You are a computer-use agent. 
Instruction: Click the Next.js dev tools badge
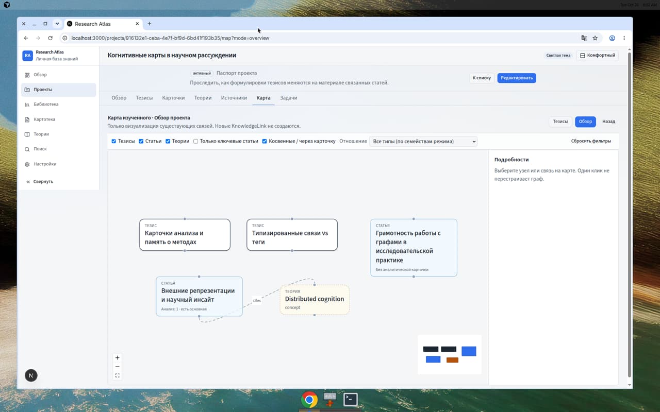tap(31, 375)
